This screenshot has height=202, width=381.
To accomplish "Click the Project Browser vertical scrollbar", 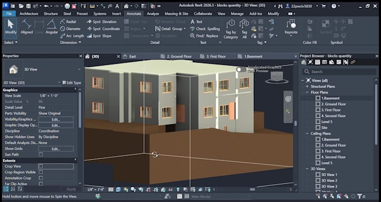I will tap(377, 114).
